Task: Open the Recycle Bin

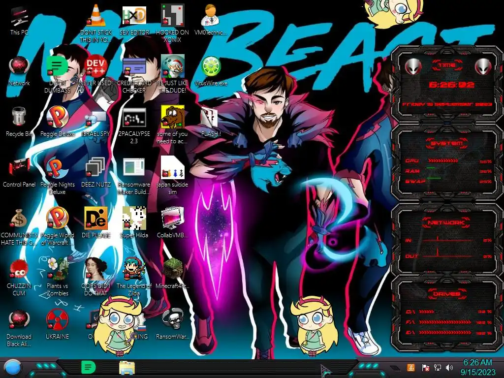Action: (19, 117)
